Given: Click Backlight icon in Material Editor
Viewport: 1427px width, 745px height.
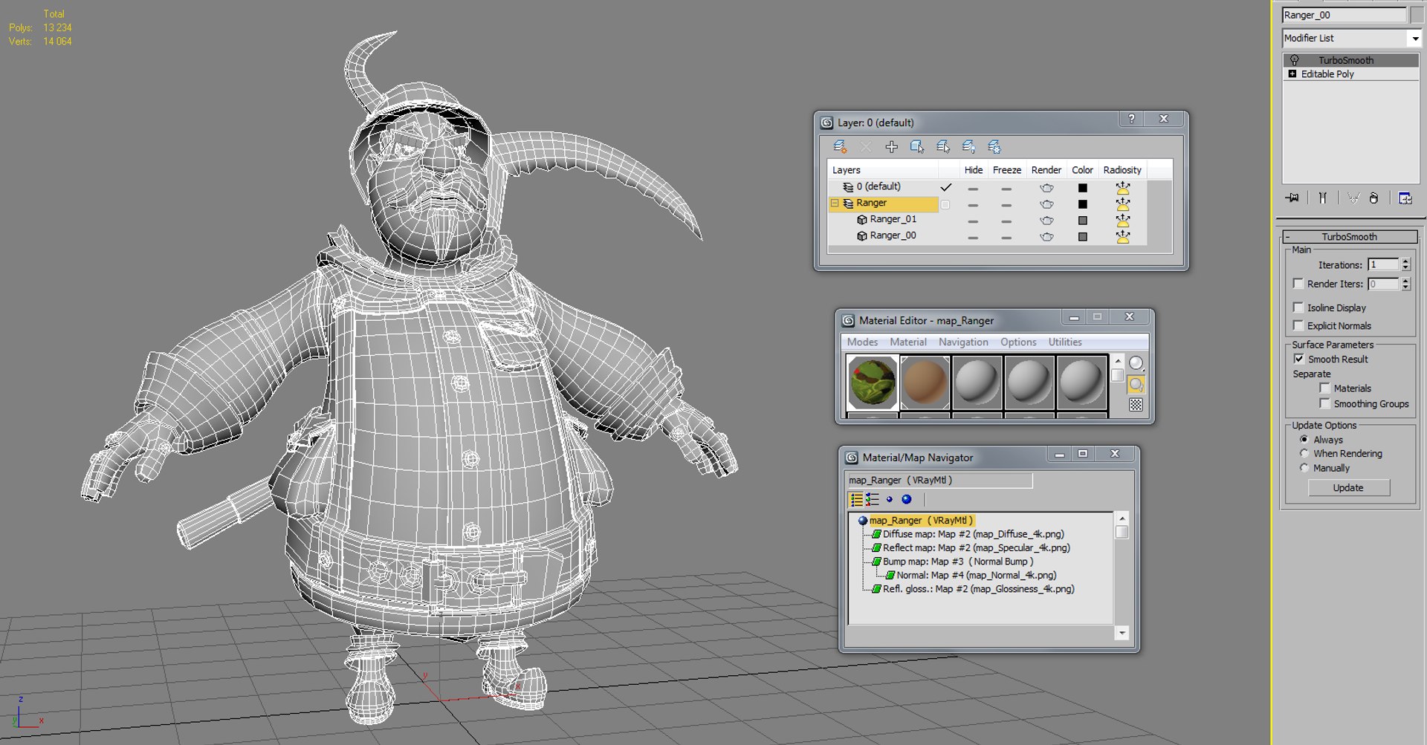Looking at the screenshot, I should (1136, 384).
